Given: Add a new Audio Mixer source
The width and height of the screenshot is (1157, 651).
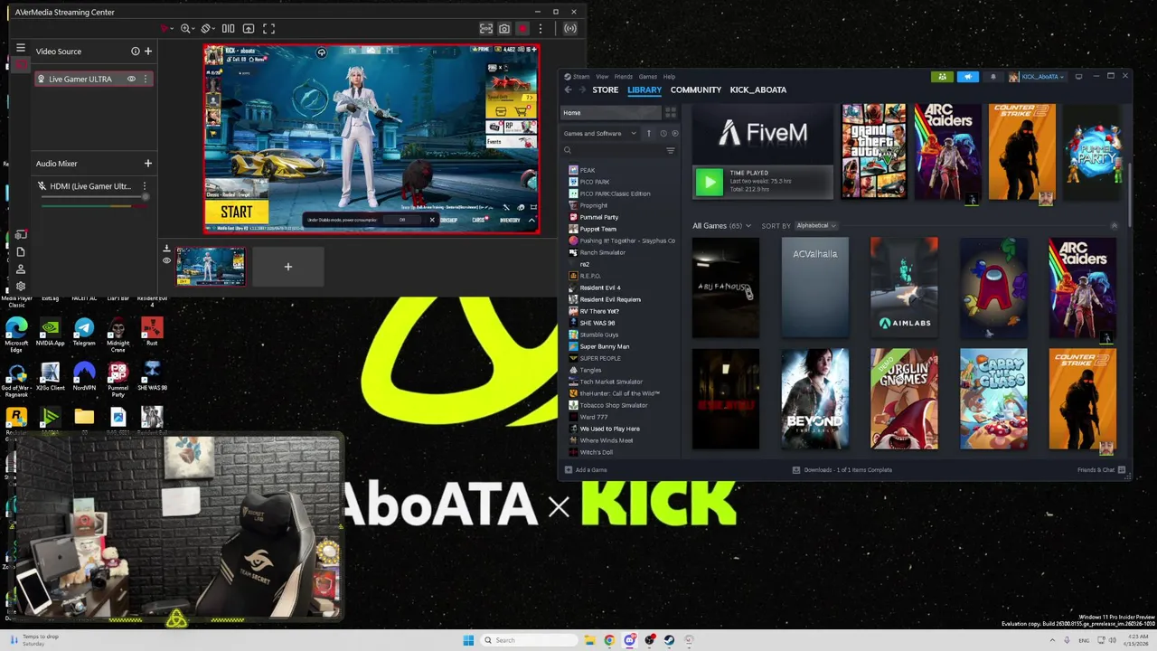Looking at the screenshot, I should 148,164.
